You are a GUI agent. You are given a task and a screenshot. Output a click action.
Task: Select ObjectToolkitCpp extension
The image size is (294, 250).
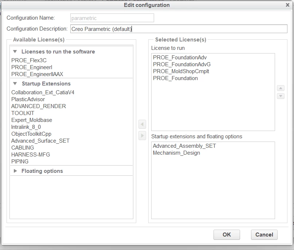(x=31, y=134)
